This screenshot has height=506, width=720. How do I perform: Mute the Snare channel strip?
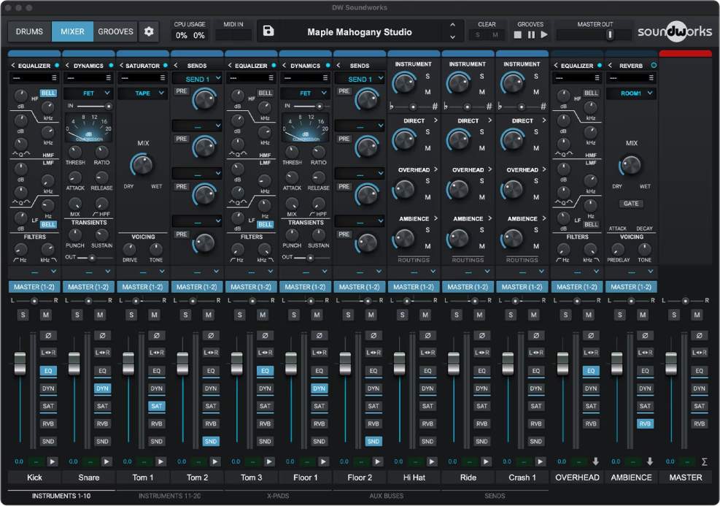(101, 315)
